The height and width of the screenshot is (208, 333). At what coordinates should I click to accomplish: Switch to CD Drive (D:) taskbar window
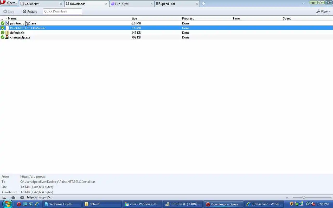(x=183, y=204)
